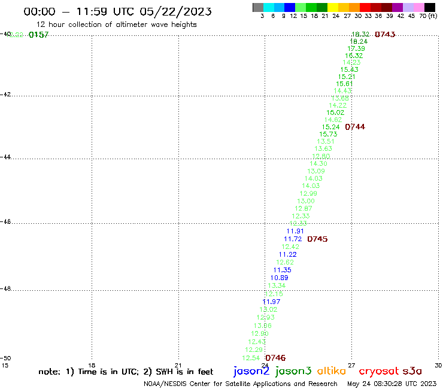Click the wave height value 13.34

point(277,285)
